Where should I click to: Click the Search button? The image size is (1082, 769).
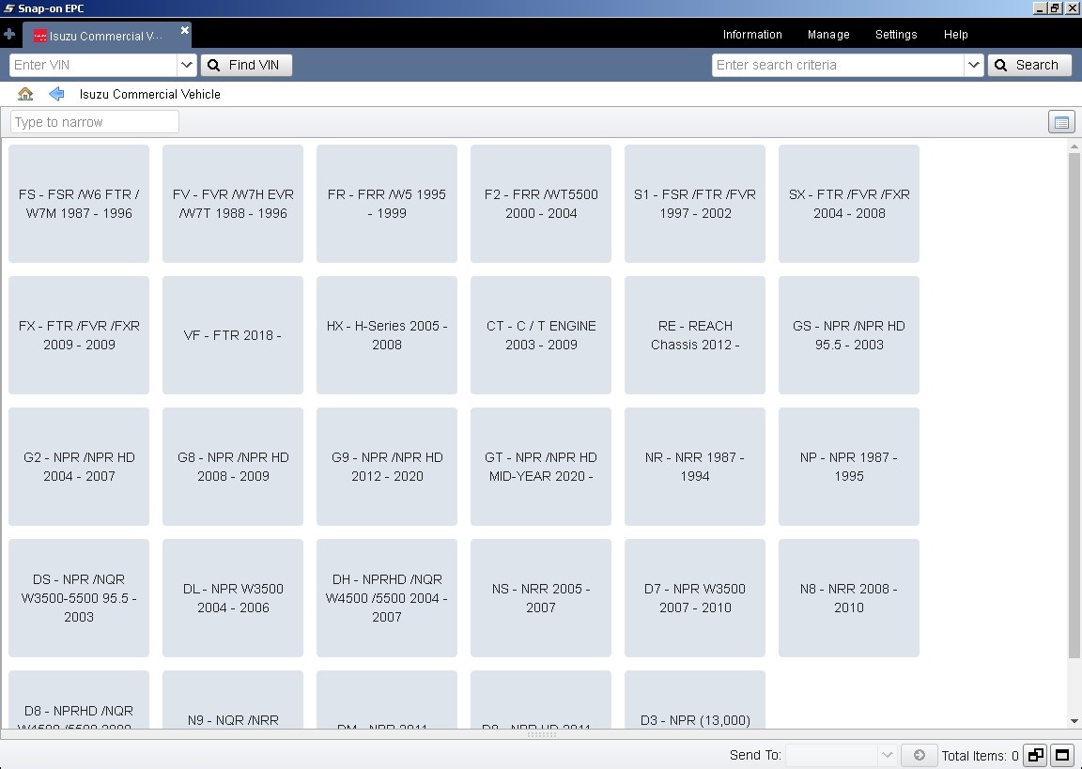click(1029, 65)
